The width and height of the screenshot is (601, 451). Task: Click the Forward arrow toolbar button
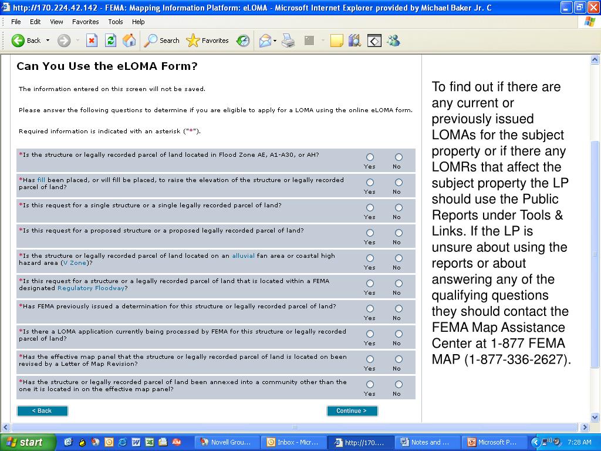pyautogui.click(x=64, y=41)
